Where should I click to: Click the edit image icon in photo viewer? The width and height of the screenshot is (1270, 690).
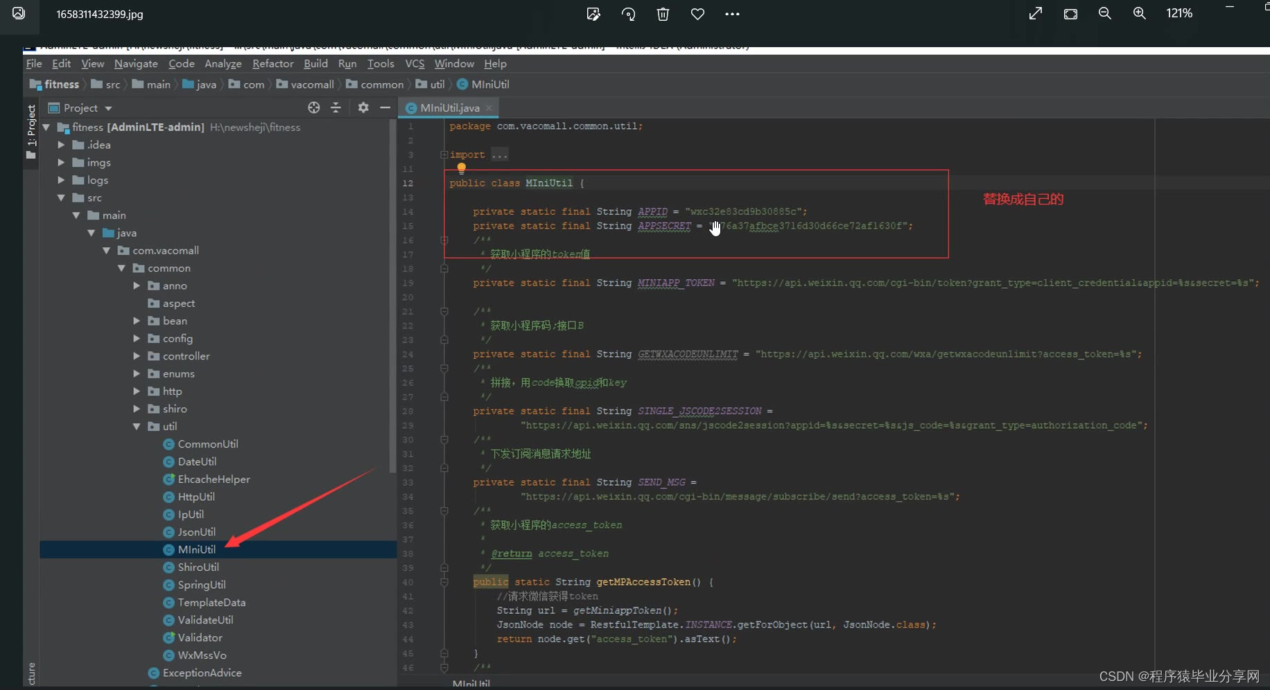[x=593, y=14]
